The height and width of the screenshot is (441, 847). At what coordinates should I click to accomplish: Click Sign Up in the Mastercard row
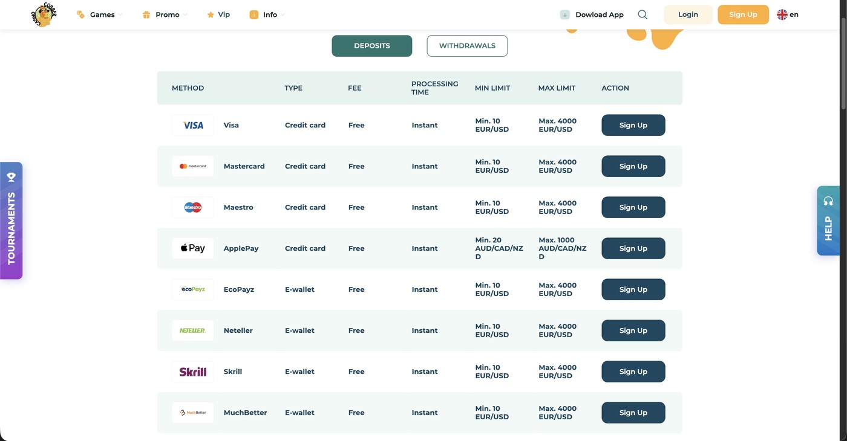(x=633, y=166)
